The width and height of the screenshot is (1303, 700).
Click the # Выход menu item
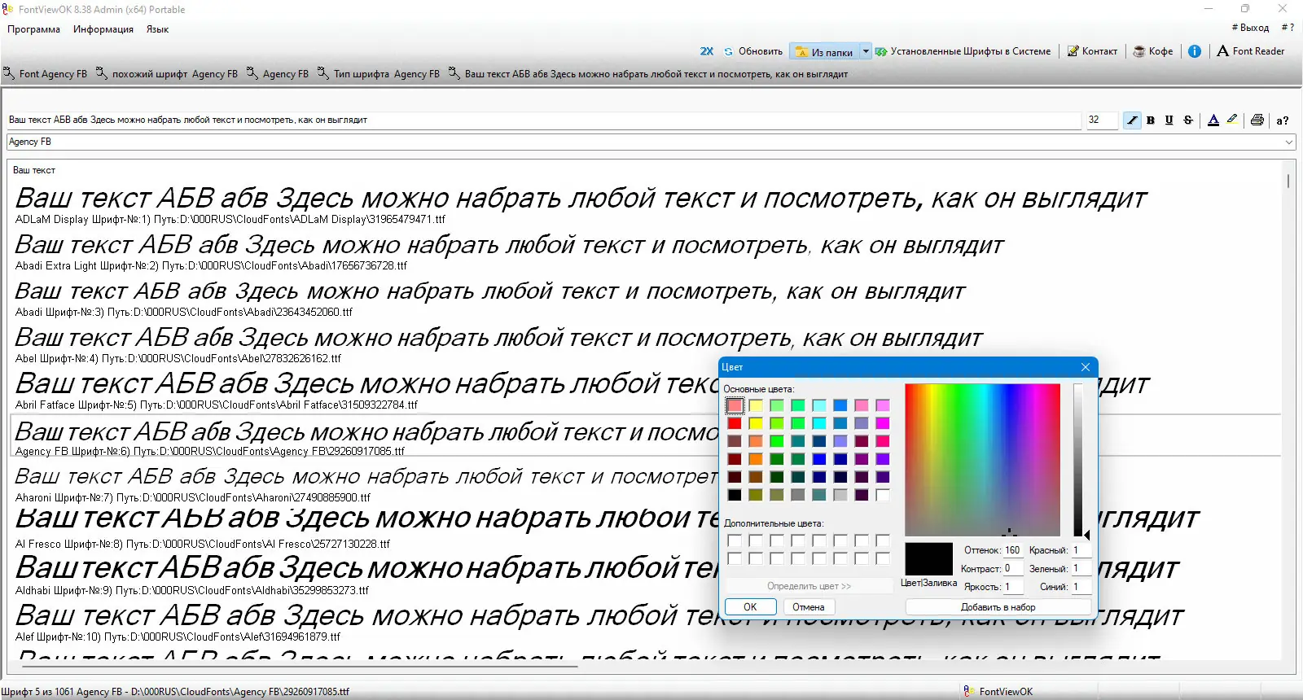1250,28
